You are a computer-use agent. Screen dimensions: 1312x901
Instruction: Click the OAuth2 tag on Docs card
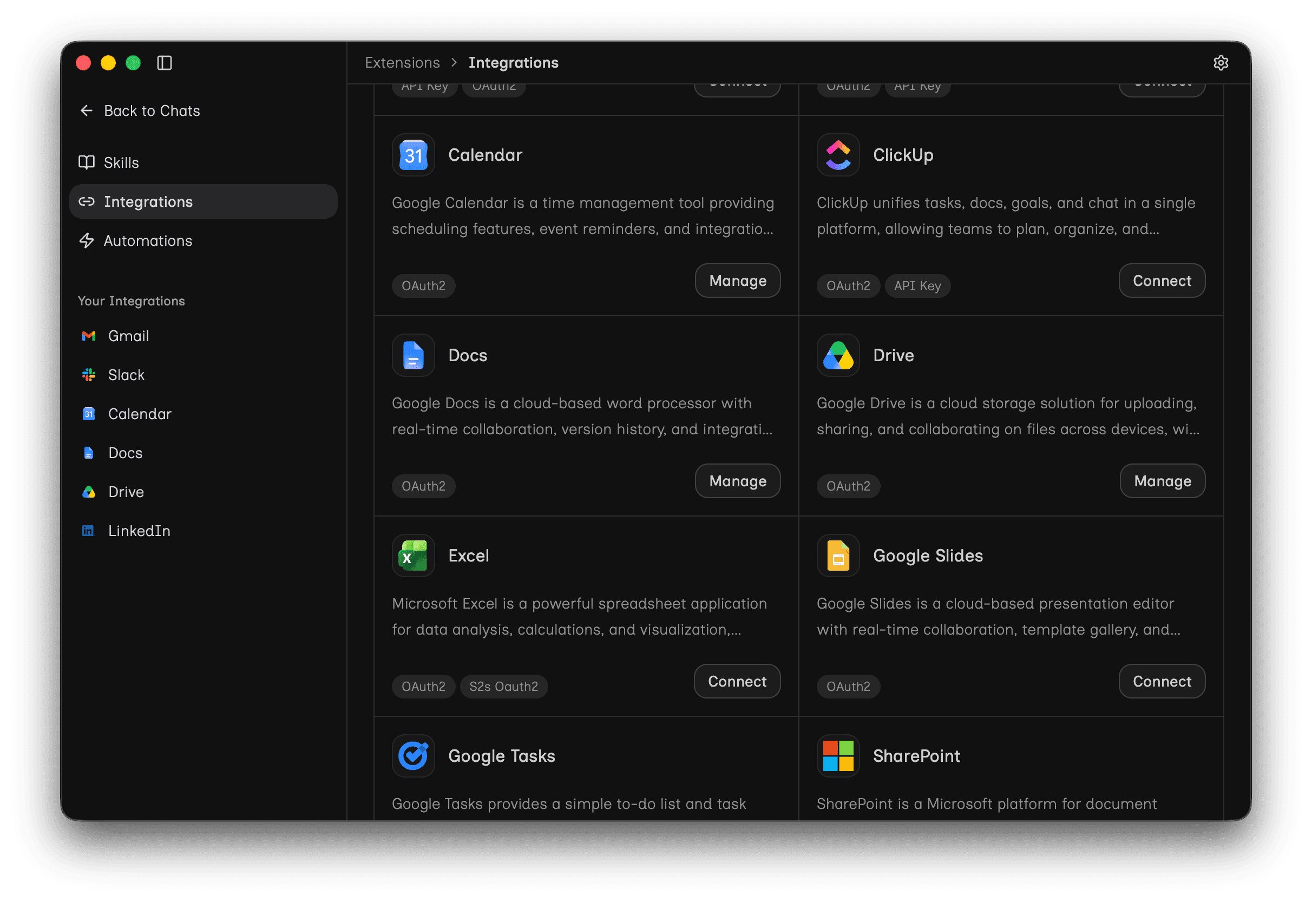point(423,486)
